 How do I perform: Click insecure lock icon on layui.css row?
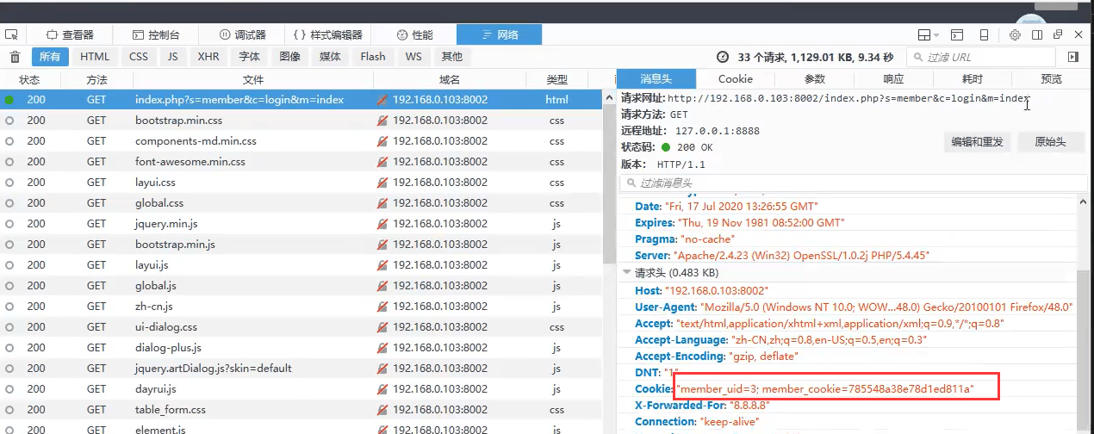click(382, 183)
